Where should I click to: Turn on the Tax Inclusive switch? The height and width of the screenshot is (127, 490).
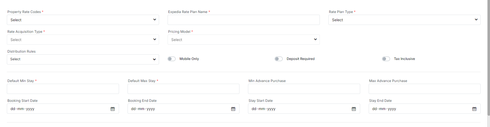point(386,59)
